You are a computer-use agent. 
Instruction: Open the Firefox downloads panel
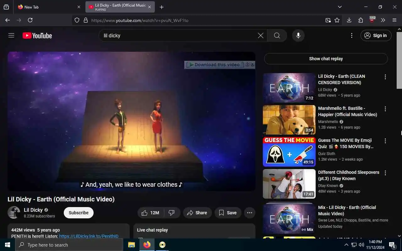pos(349,20)
